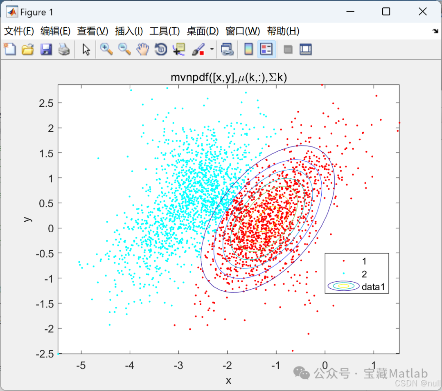The image size is (442, 391).
Task: Select the Data Cursor tool
Action: point(179,49)
